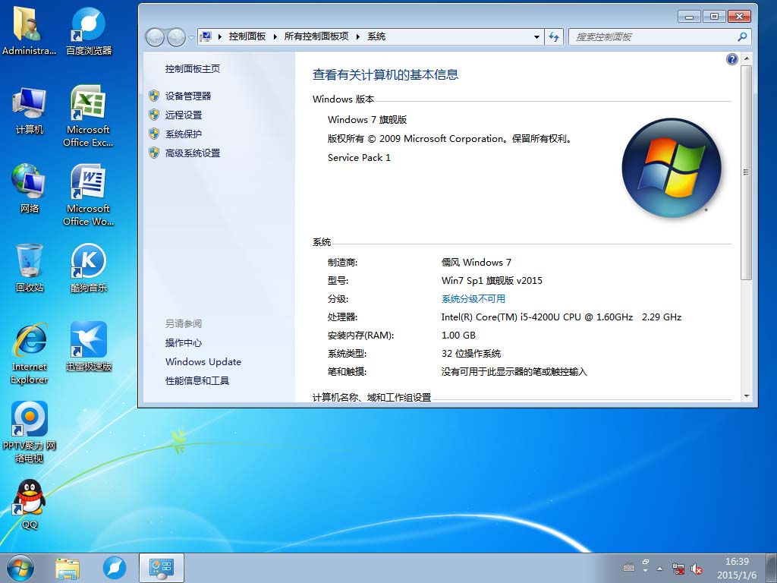The width and height of the screenshot is (777, 583).
Task: Click the keyboard input method tray icon
Action: [x=629, y=568]
